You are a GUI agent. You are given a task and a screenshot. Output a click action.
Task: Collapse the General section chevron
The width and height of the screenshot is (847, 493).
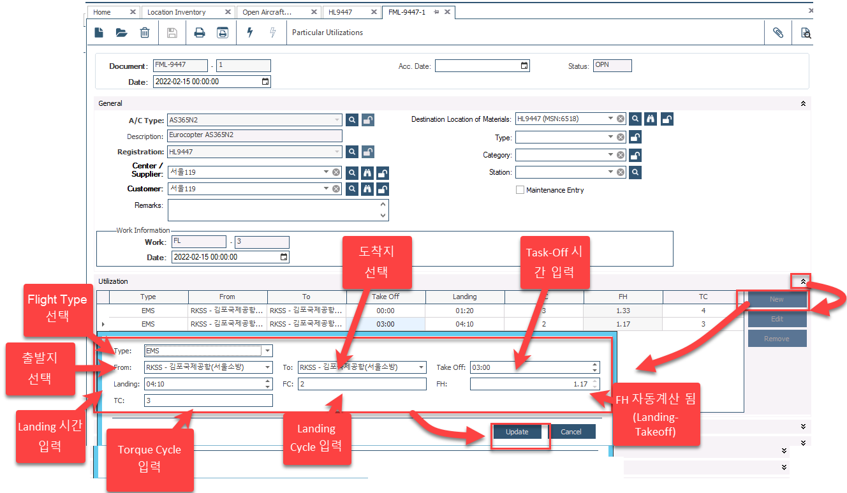point(803,103)
